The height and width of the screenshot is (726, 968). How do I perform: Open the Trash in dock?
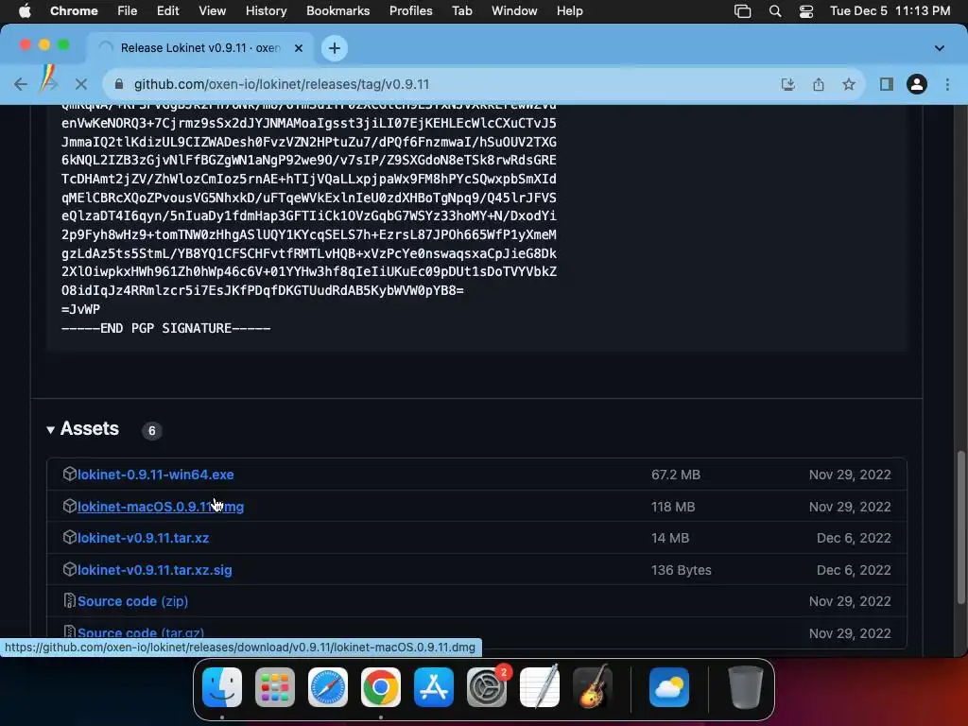tap(745, 686)
